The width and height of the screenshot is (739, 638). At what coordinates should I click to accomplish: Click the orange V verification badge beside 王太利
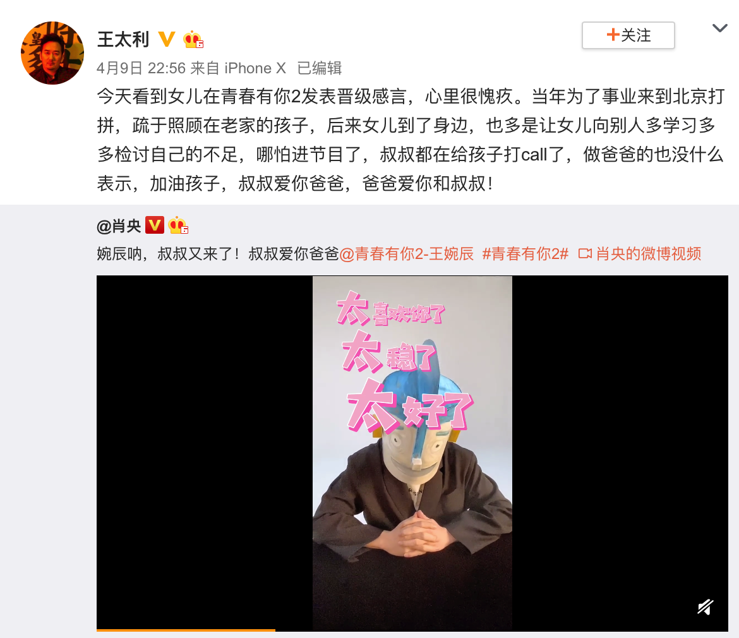pyautogui.click(x=166, y=39)
